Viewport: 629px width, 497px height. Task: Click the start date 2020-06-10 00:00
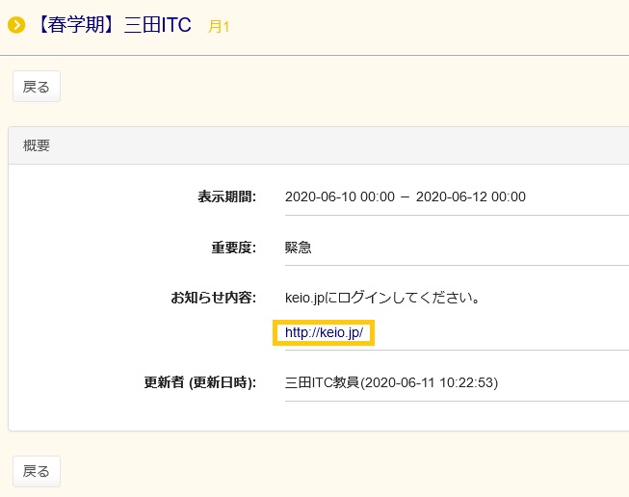coord(340,196)
